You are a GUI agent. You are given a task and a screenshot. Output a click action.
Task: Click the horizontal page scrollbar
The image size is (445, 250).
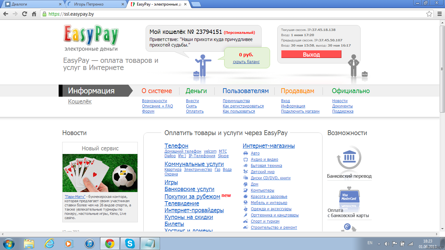(220, 234)
